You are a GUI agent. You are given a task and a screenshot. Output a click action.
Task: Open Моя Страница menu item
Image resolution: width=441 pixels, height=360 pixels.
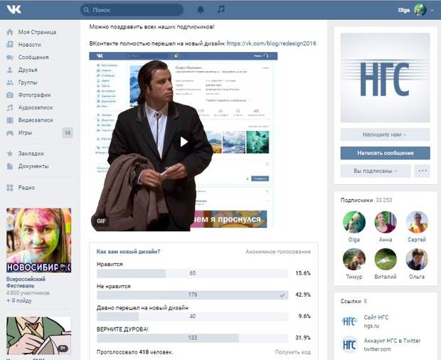pos(37,32)
